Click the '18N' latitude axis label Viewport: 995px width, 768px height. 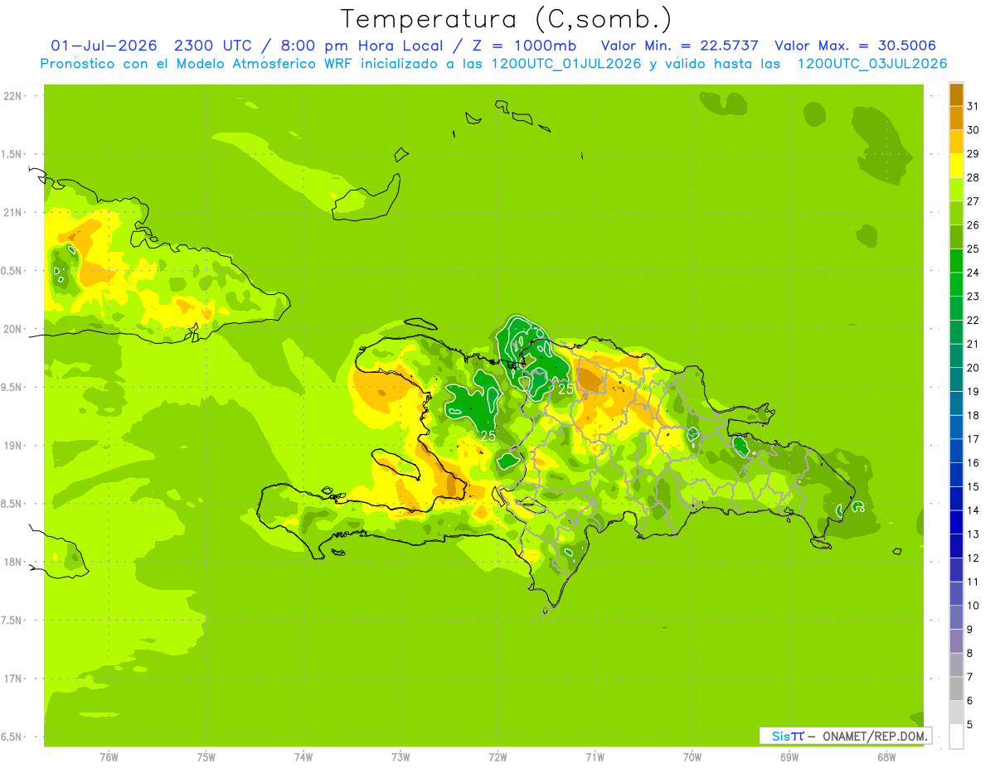pyautogui.click(x=13, y=563)
